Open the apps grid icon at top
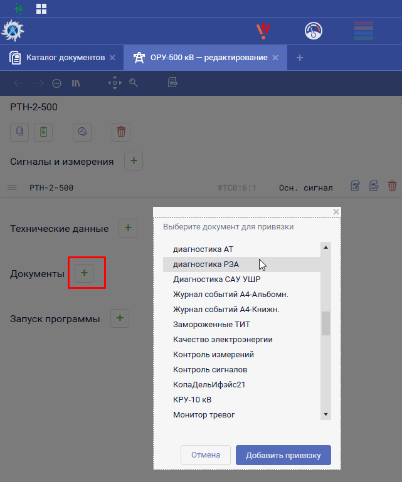402x482 pixels. point(41,9)
